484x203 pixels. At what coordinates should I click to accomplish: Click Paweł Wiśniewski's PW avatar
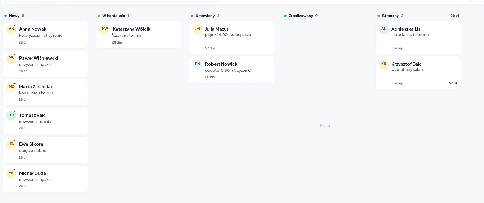pyautogui.click(x=11, y=59)
